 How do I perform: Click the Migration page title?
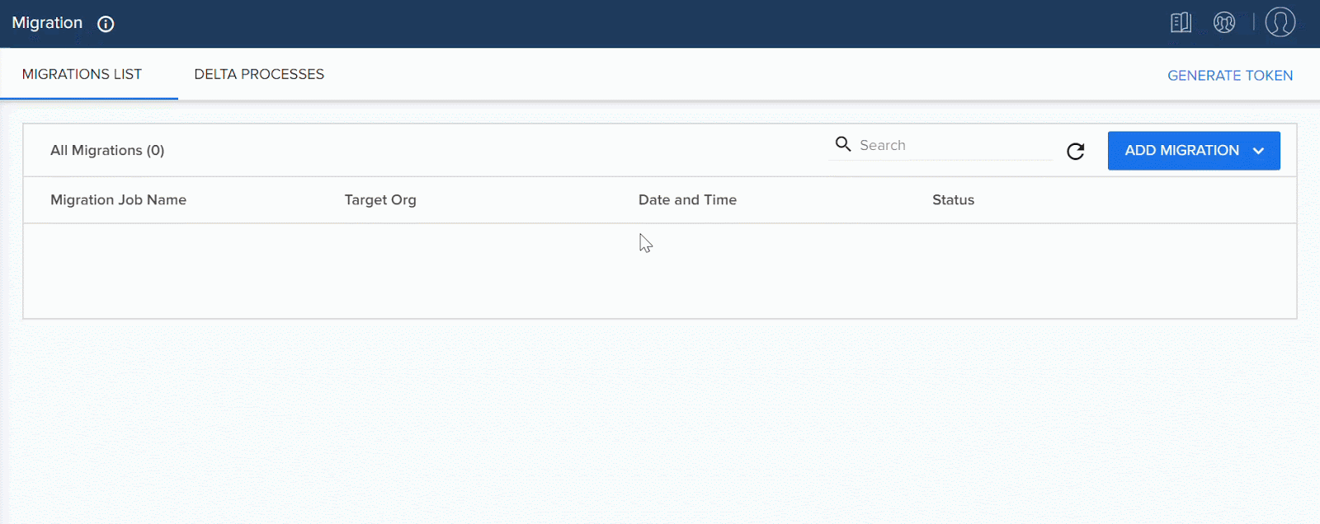coord(47,23)
